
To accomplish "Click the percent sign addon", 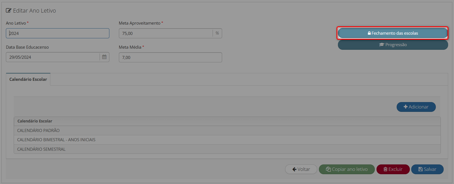I will (217, 33).
